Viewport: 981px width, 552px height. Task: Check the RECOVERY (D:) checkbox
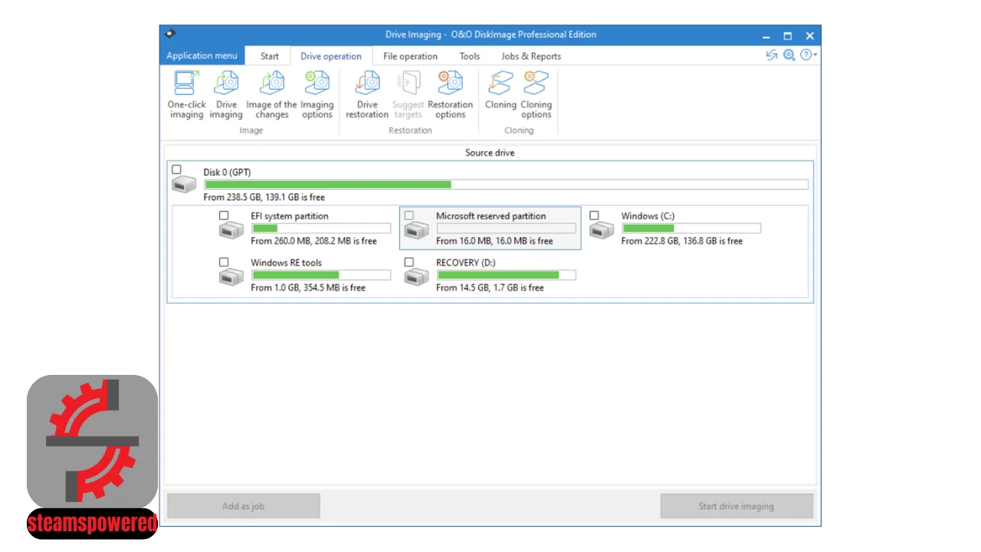(x=409, y=262)
